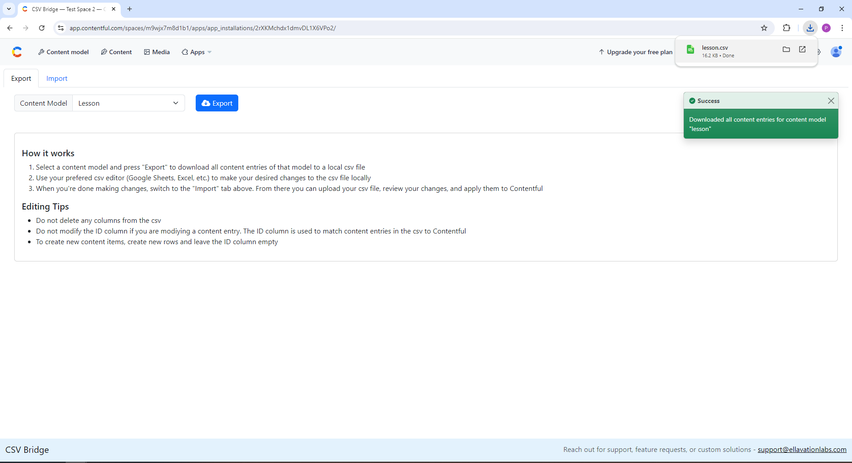Click the Media image icon in navigation
This screenshot has height=463, width=852.
pos(147,52)
